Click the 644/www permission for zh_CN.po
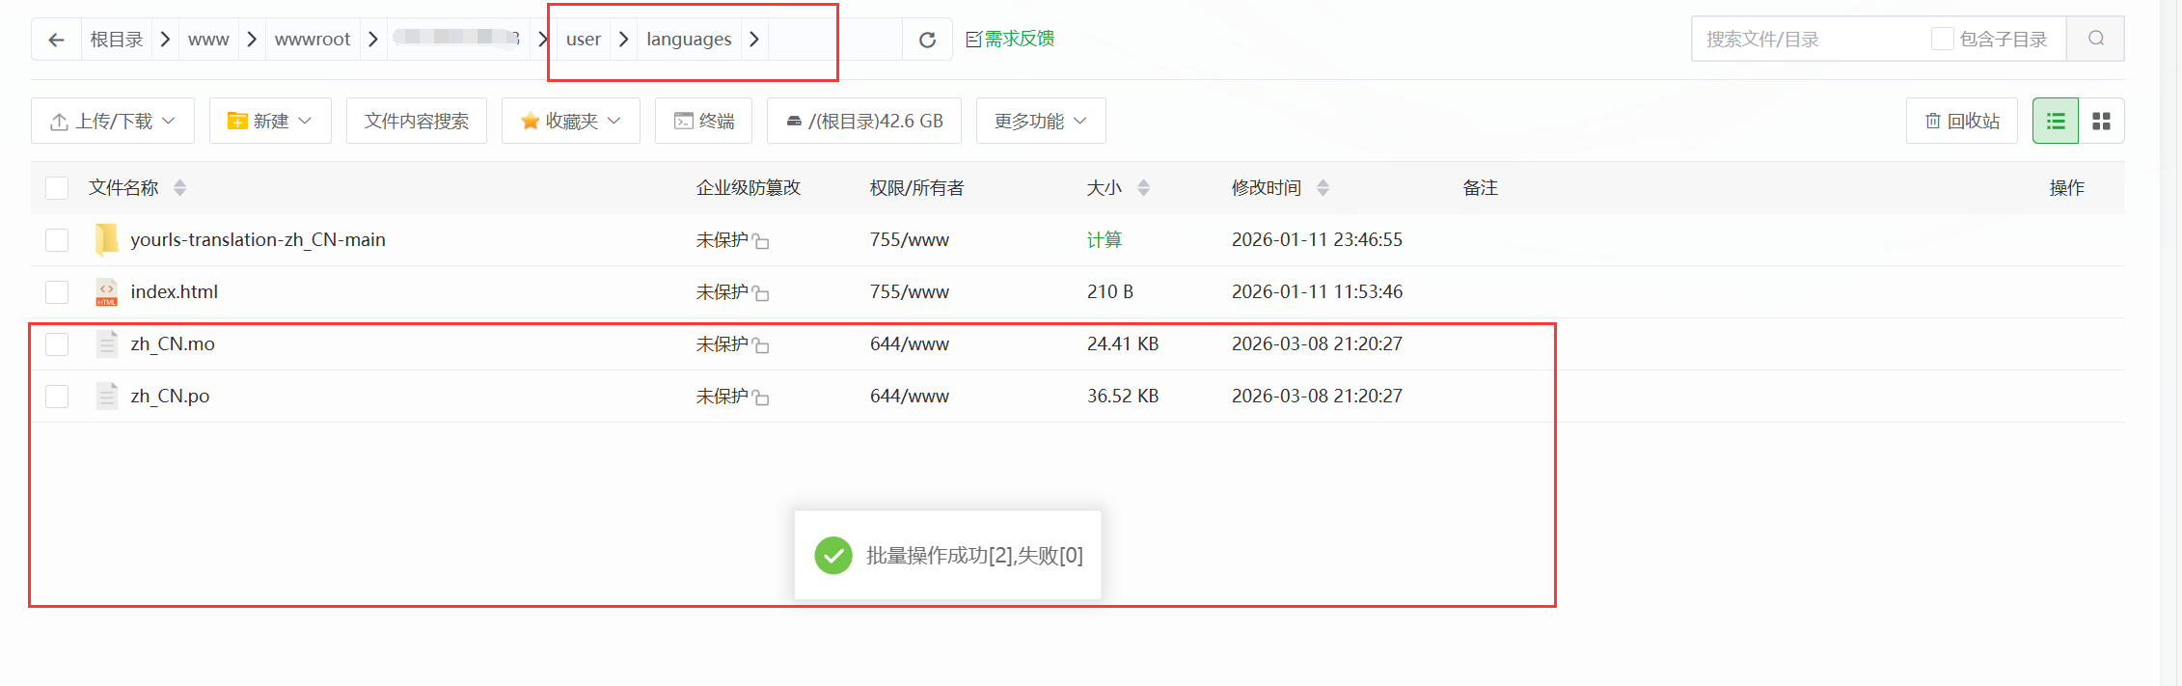This screenshot has height=686, width=2182. [910, 396]
